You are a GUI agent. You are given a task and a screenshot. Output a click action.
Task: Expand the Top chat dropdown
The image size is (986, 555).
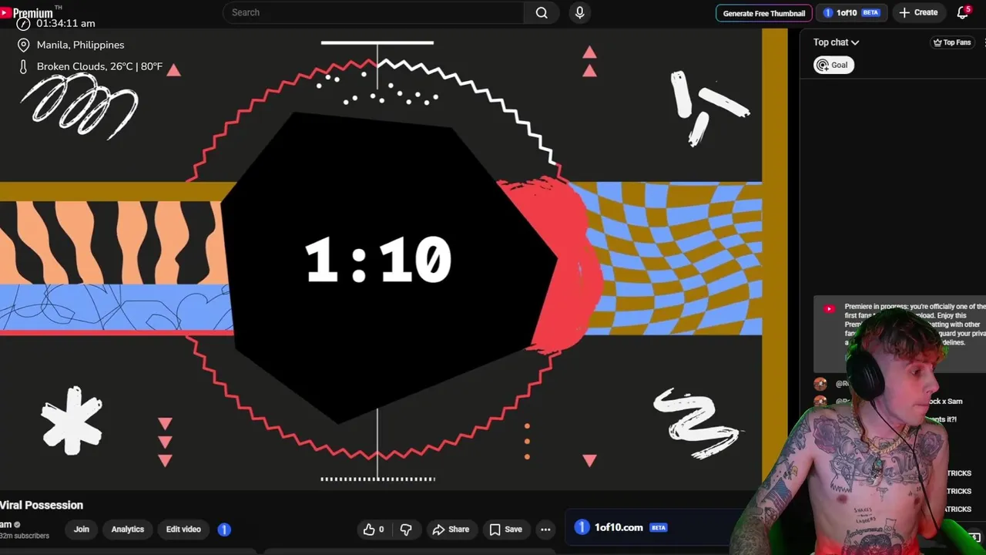pos(836,42)
